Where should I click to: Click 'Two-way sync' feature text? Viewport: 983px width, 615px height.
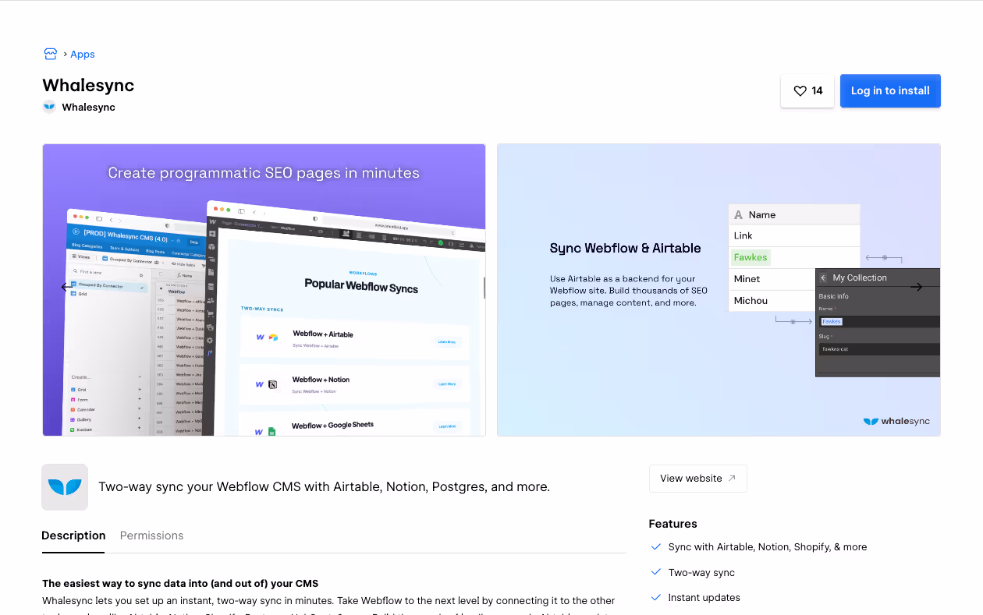(701, 573)
